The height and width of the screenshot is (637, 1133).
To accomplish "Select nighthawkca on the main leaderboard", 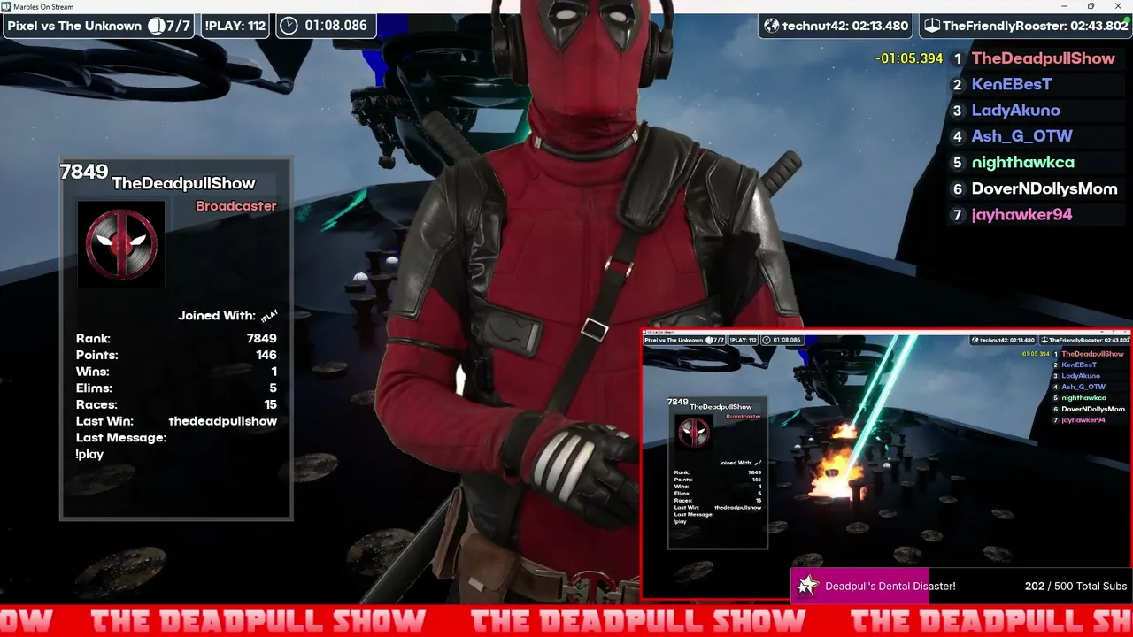I will tap(1023, 163).
